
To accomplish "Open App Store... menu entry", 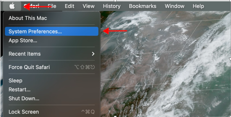I will click(x=51, y=40).
